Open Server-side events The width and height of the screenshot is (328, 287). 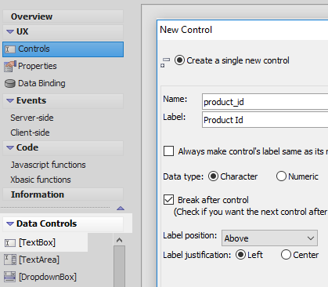pyautogui.click(x=32, y=118)
